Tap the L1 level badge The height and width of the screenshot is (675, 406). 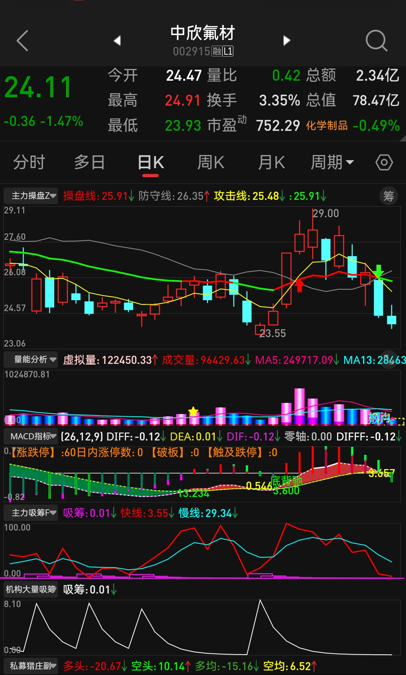pos(228,51)
